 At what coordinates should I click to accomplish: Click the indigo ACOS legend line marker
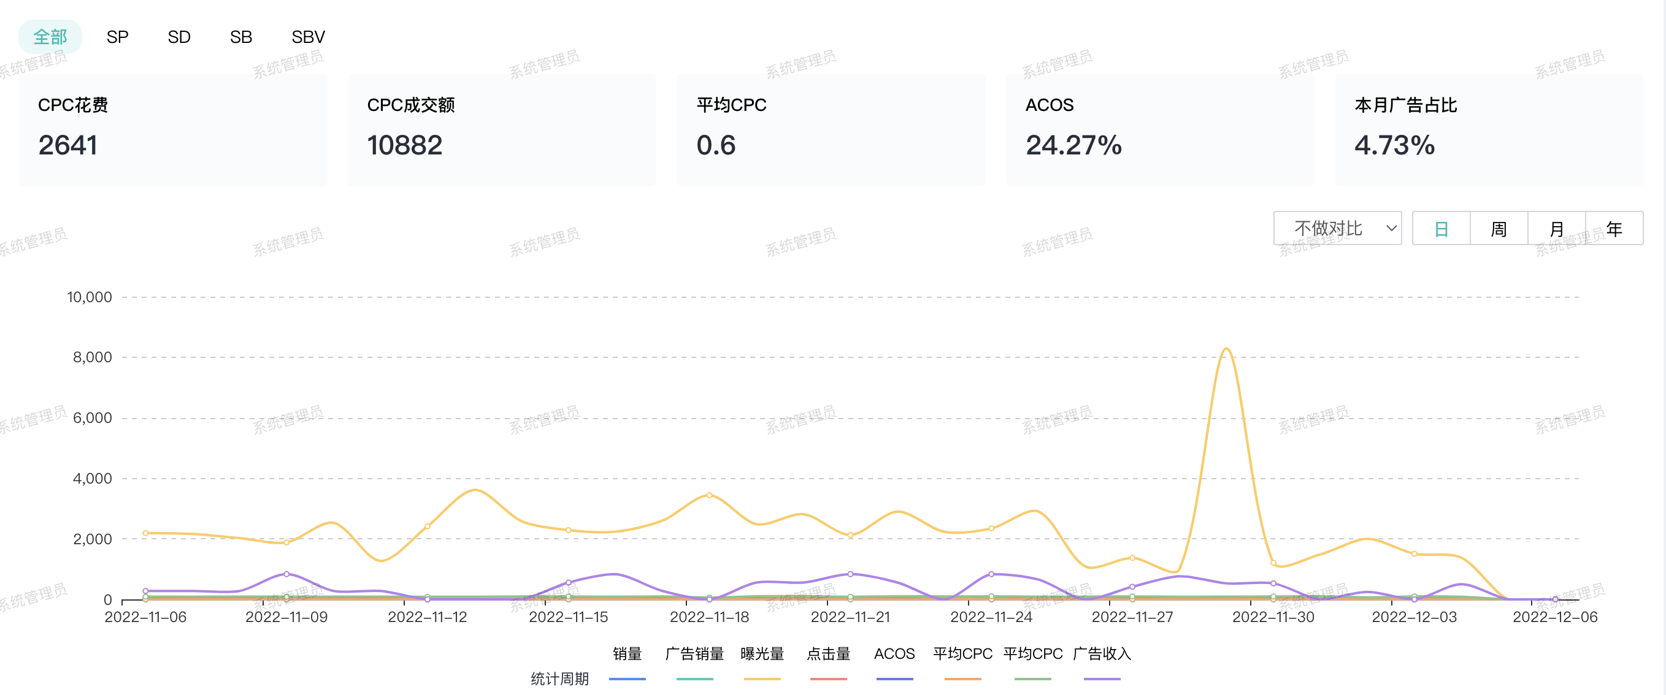tap(894, 679)
